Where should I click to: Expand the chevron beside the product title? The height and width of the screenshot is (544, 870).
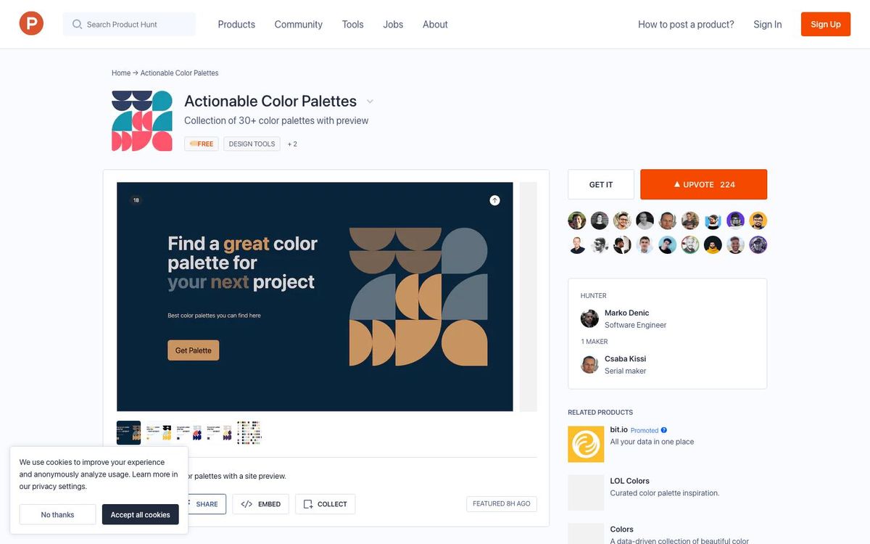pos(370,102)
